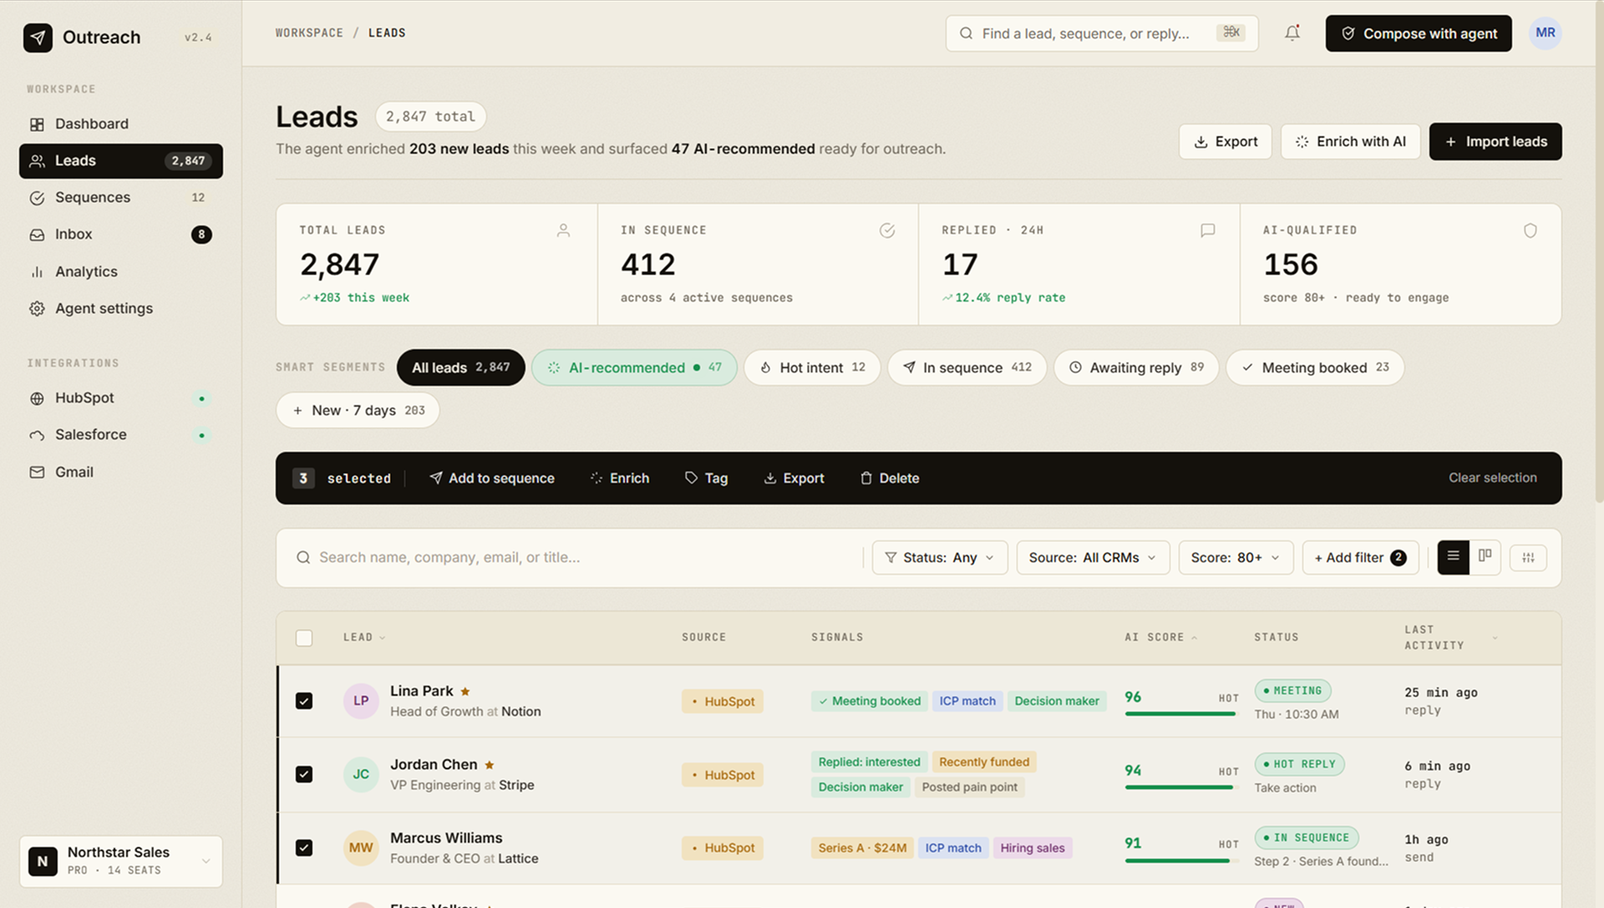This screenshot has width=1604, height=908.
Task: Tag the selected leads
Action: point(707,479)
